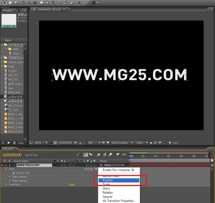
Task: Hide the WWW.MG25.COM layer video
Action: click(x=55, y=165)
